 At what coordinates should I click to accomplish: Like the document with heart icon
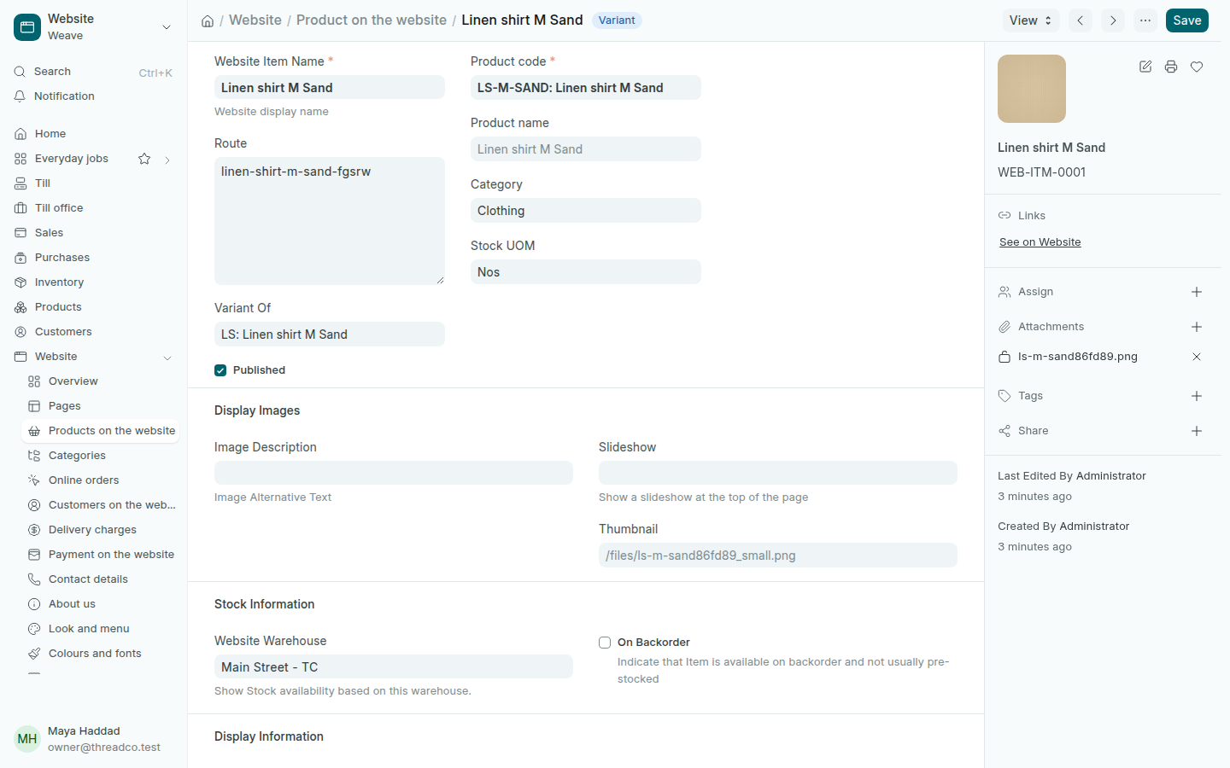coord(1197,67)
